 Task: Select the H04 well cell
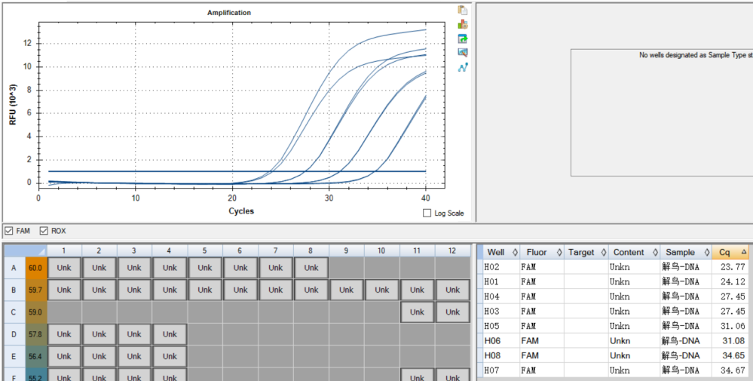[x=501, y=297]
